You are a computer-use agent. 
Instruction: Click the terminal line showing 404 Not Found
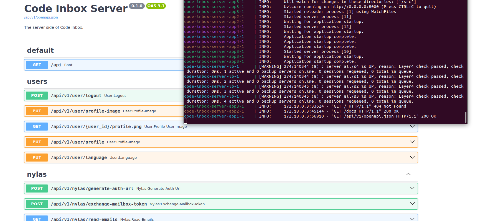[295, 106]
